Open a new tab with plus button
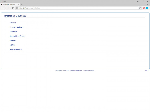The width and height of the screenshot is (150, 112). [x=22, y=5]
